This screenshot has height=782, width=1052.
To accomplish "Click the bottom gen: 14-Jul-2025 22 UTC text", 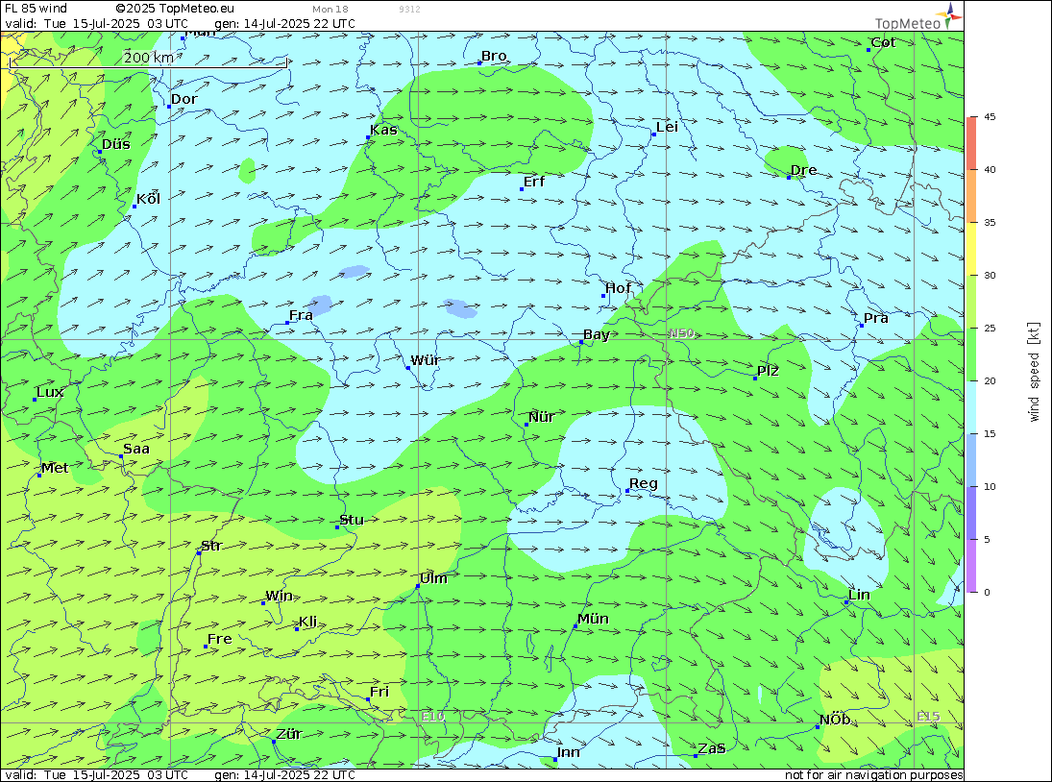I will pos(285,774).
